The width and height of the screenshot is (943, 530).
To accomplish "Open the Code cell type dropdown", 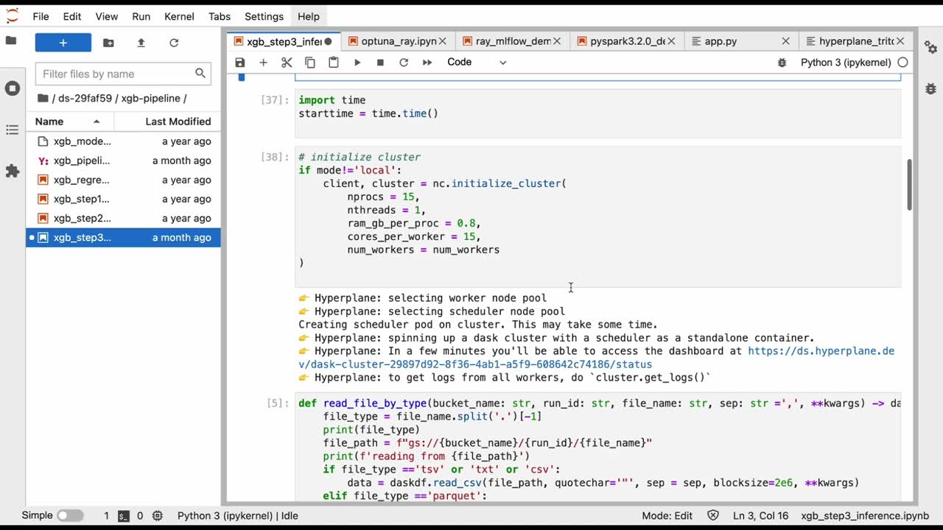I will 477,63.
